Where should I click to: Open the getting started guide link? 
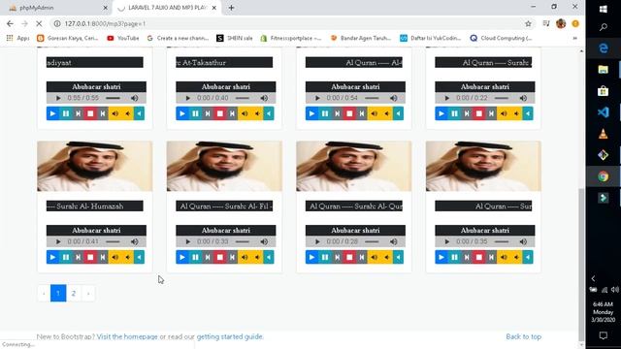(x=230, y=336)
